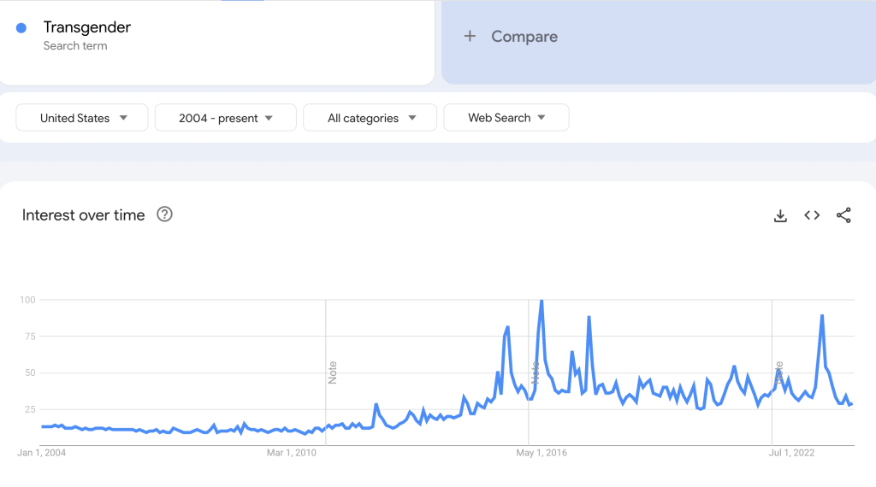
Task: Expand the 2004 - present time range
Action: 226,118
